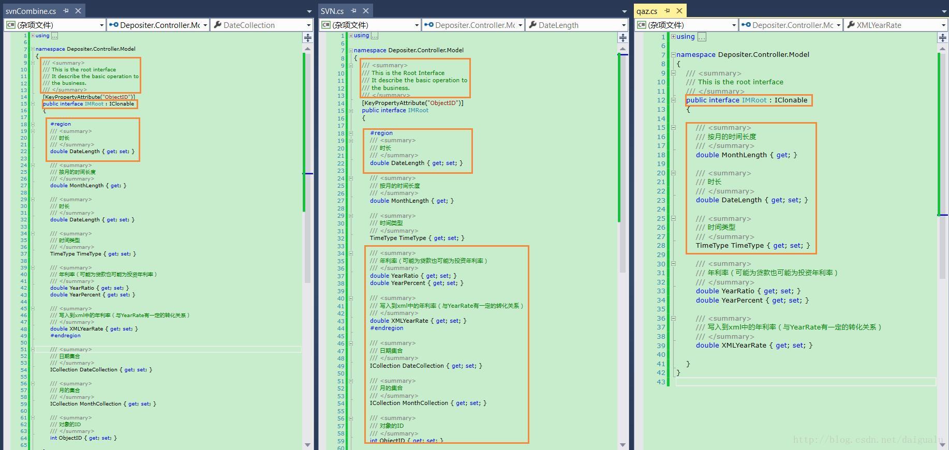Activate the qaz.cs tab
949x450 pixels.
pos(647,11)
